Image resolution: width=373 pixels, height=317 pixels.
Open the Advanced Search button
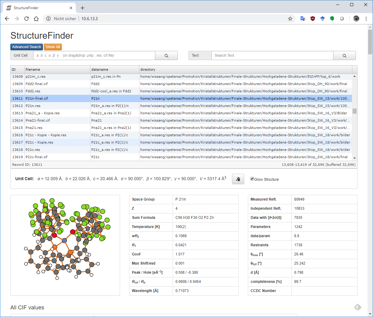(x=26, y=47)
